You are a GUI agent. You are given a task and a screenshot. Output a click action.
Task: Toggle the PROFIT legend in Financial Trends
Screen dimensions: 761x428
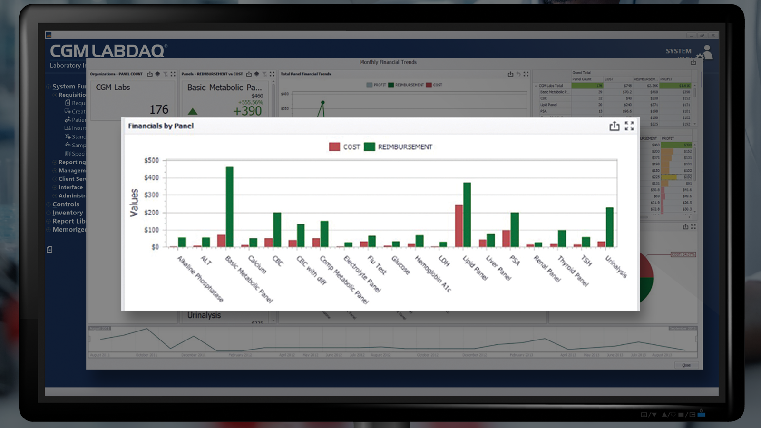tap(376, 85)
